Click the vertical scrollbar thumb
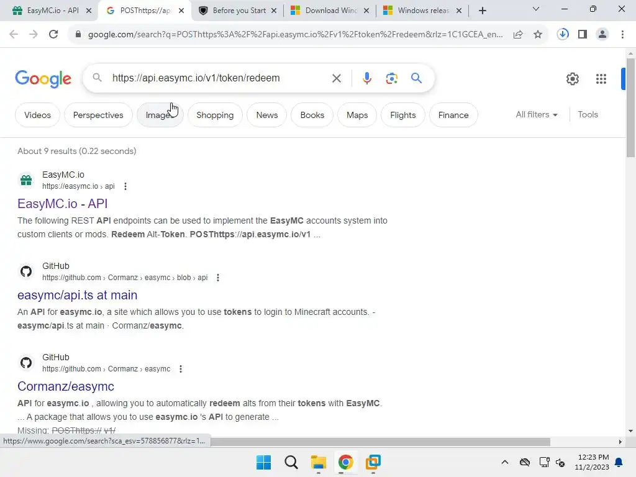 tap(630, 108)
